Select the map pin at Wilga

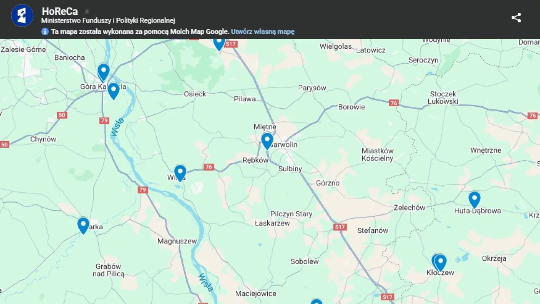pyautogui.click(x=180, y=172)
